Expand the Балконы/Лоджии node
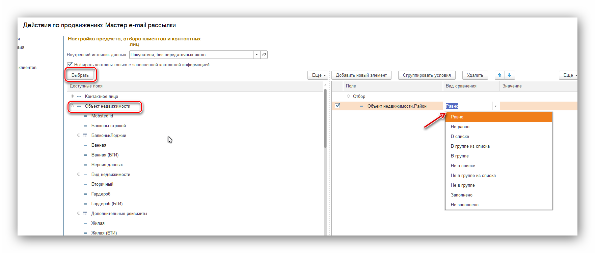This screenshot has height=253, width=595. pyautogui.click(x=79, y=135)
